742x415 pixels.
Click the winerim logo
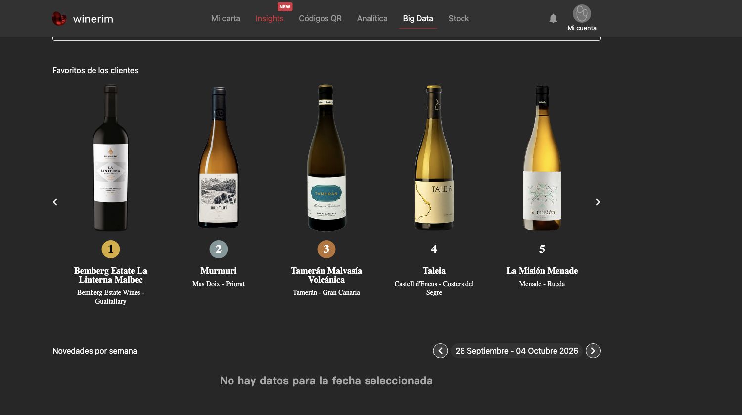pyautogui.click(x=83, y=19)
